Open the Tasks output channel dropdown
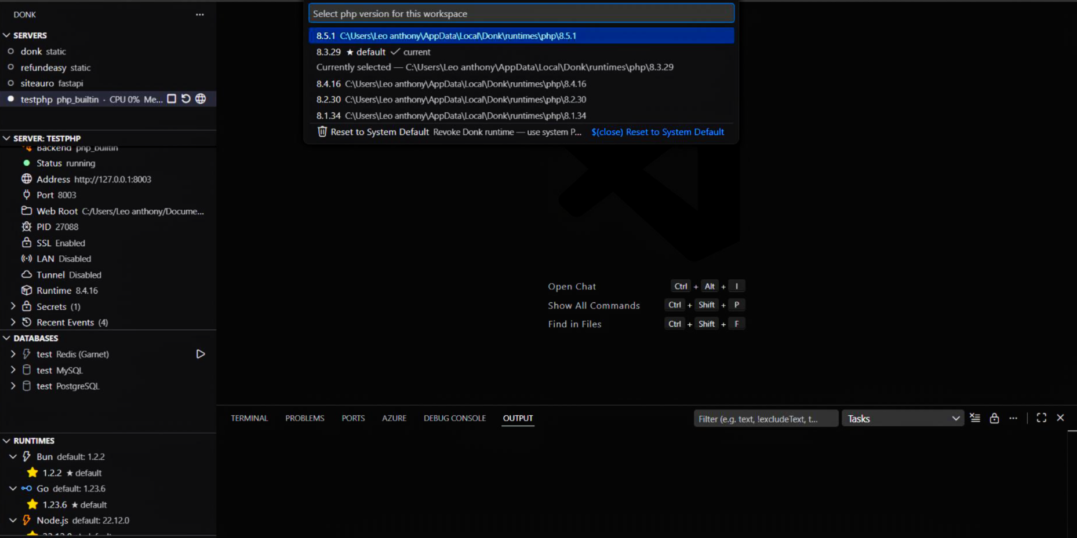 pos(902,418)
